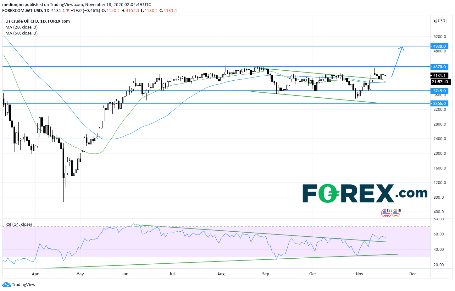Click the current price 4131.1 label
455x291 pixels.
(439, 76)
